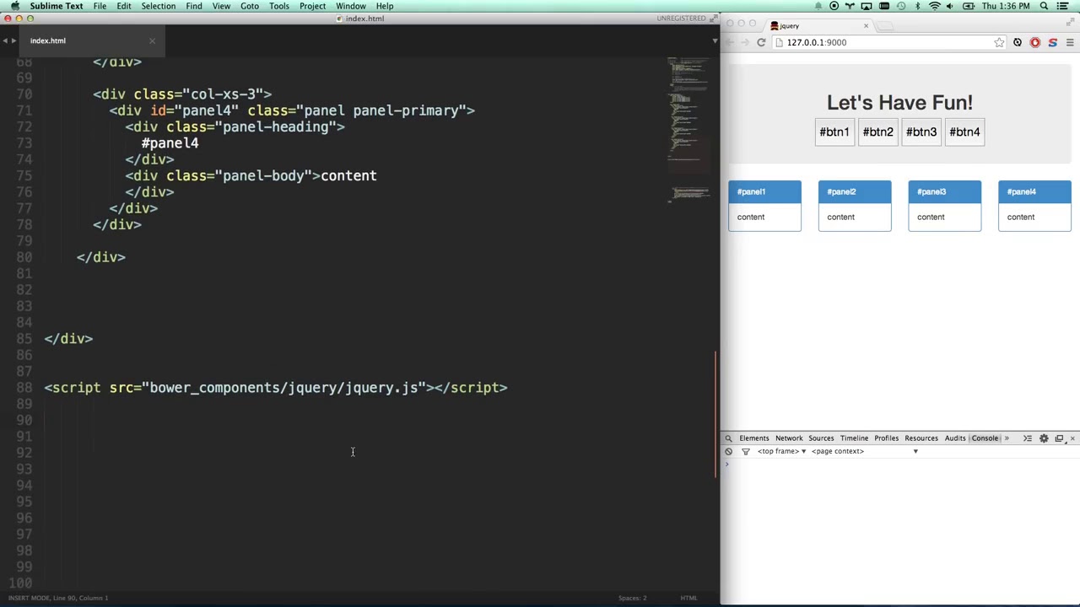Bookmark the page with the star icon

click(x=999, y=42)
